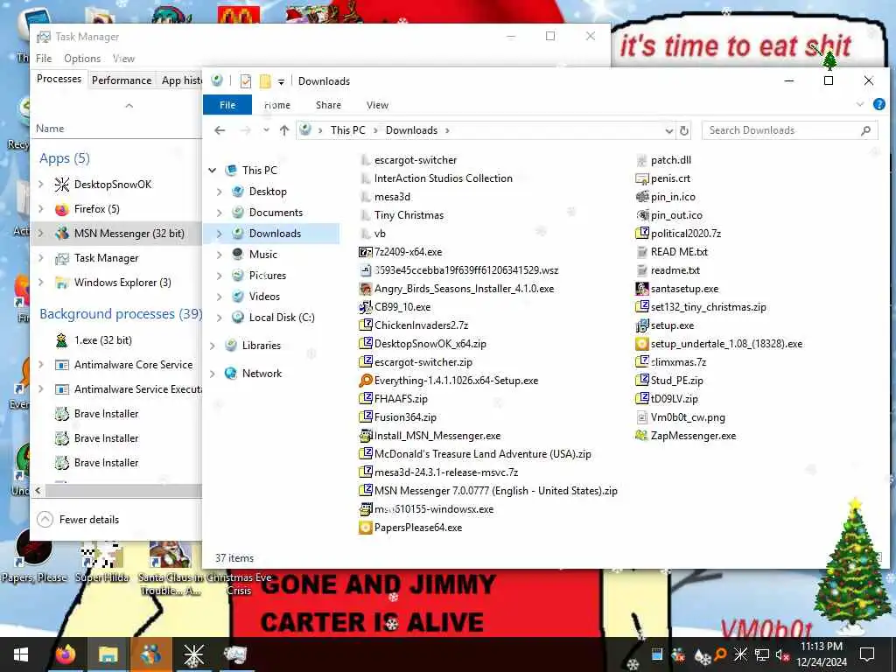Open escargot-switcher folder
Screen dimensions: 896x672
(x=409, y=160)
